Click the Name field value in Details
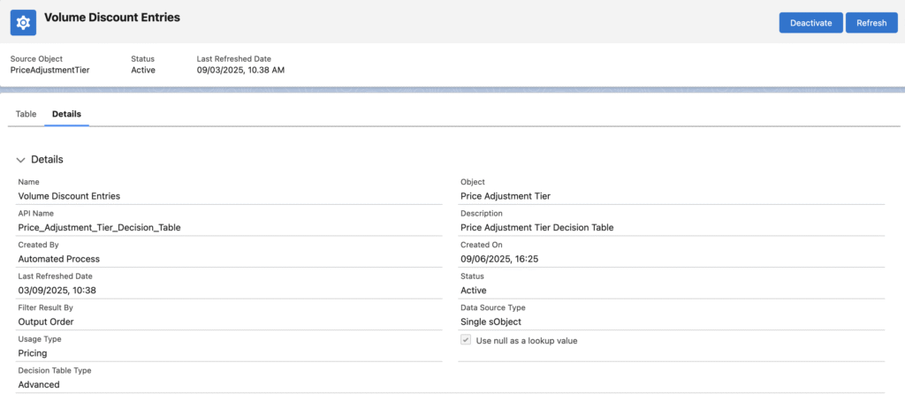 69,196
